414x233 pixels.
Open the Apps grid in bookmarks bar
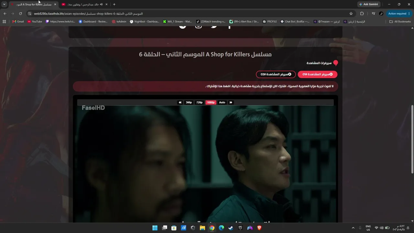pos(4,22)
